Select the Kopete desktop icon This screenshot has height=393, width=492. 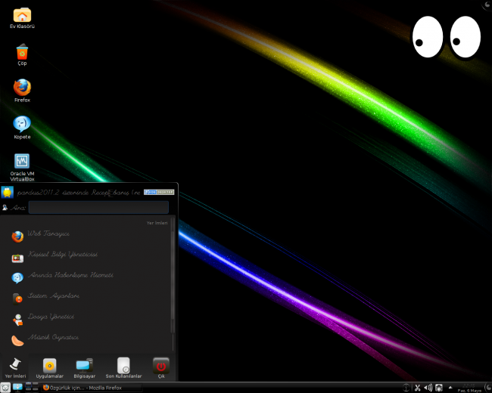[x=22, y=125]
